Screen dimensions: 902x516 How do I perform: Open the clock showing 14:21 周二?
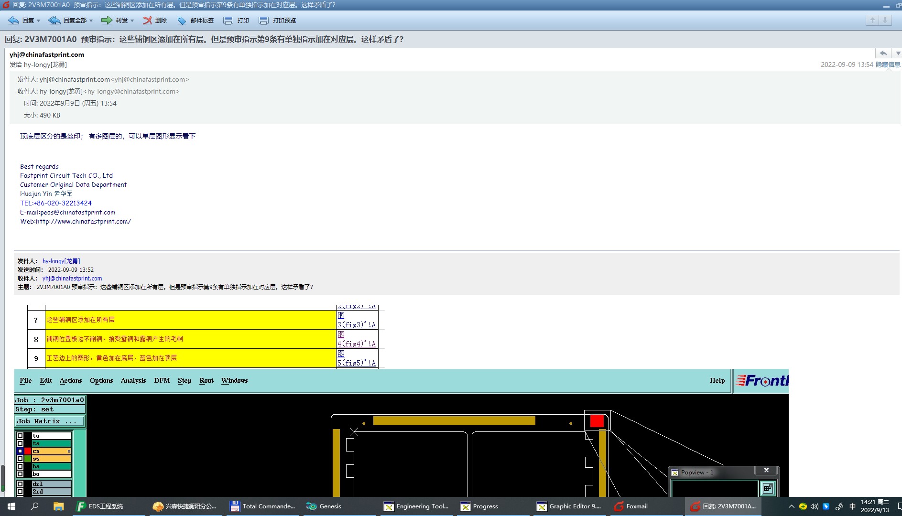click(x=875, y=506)
